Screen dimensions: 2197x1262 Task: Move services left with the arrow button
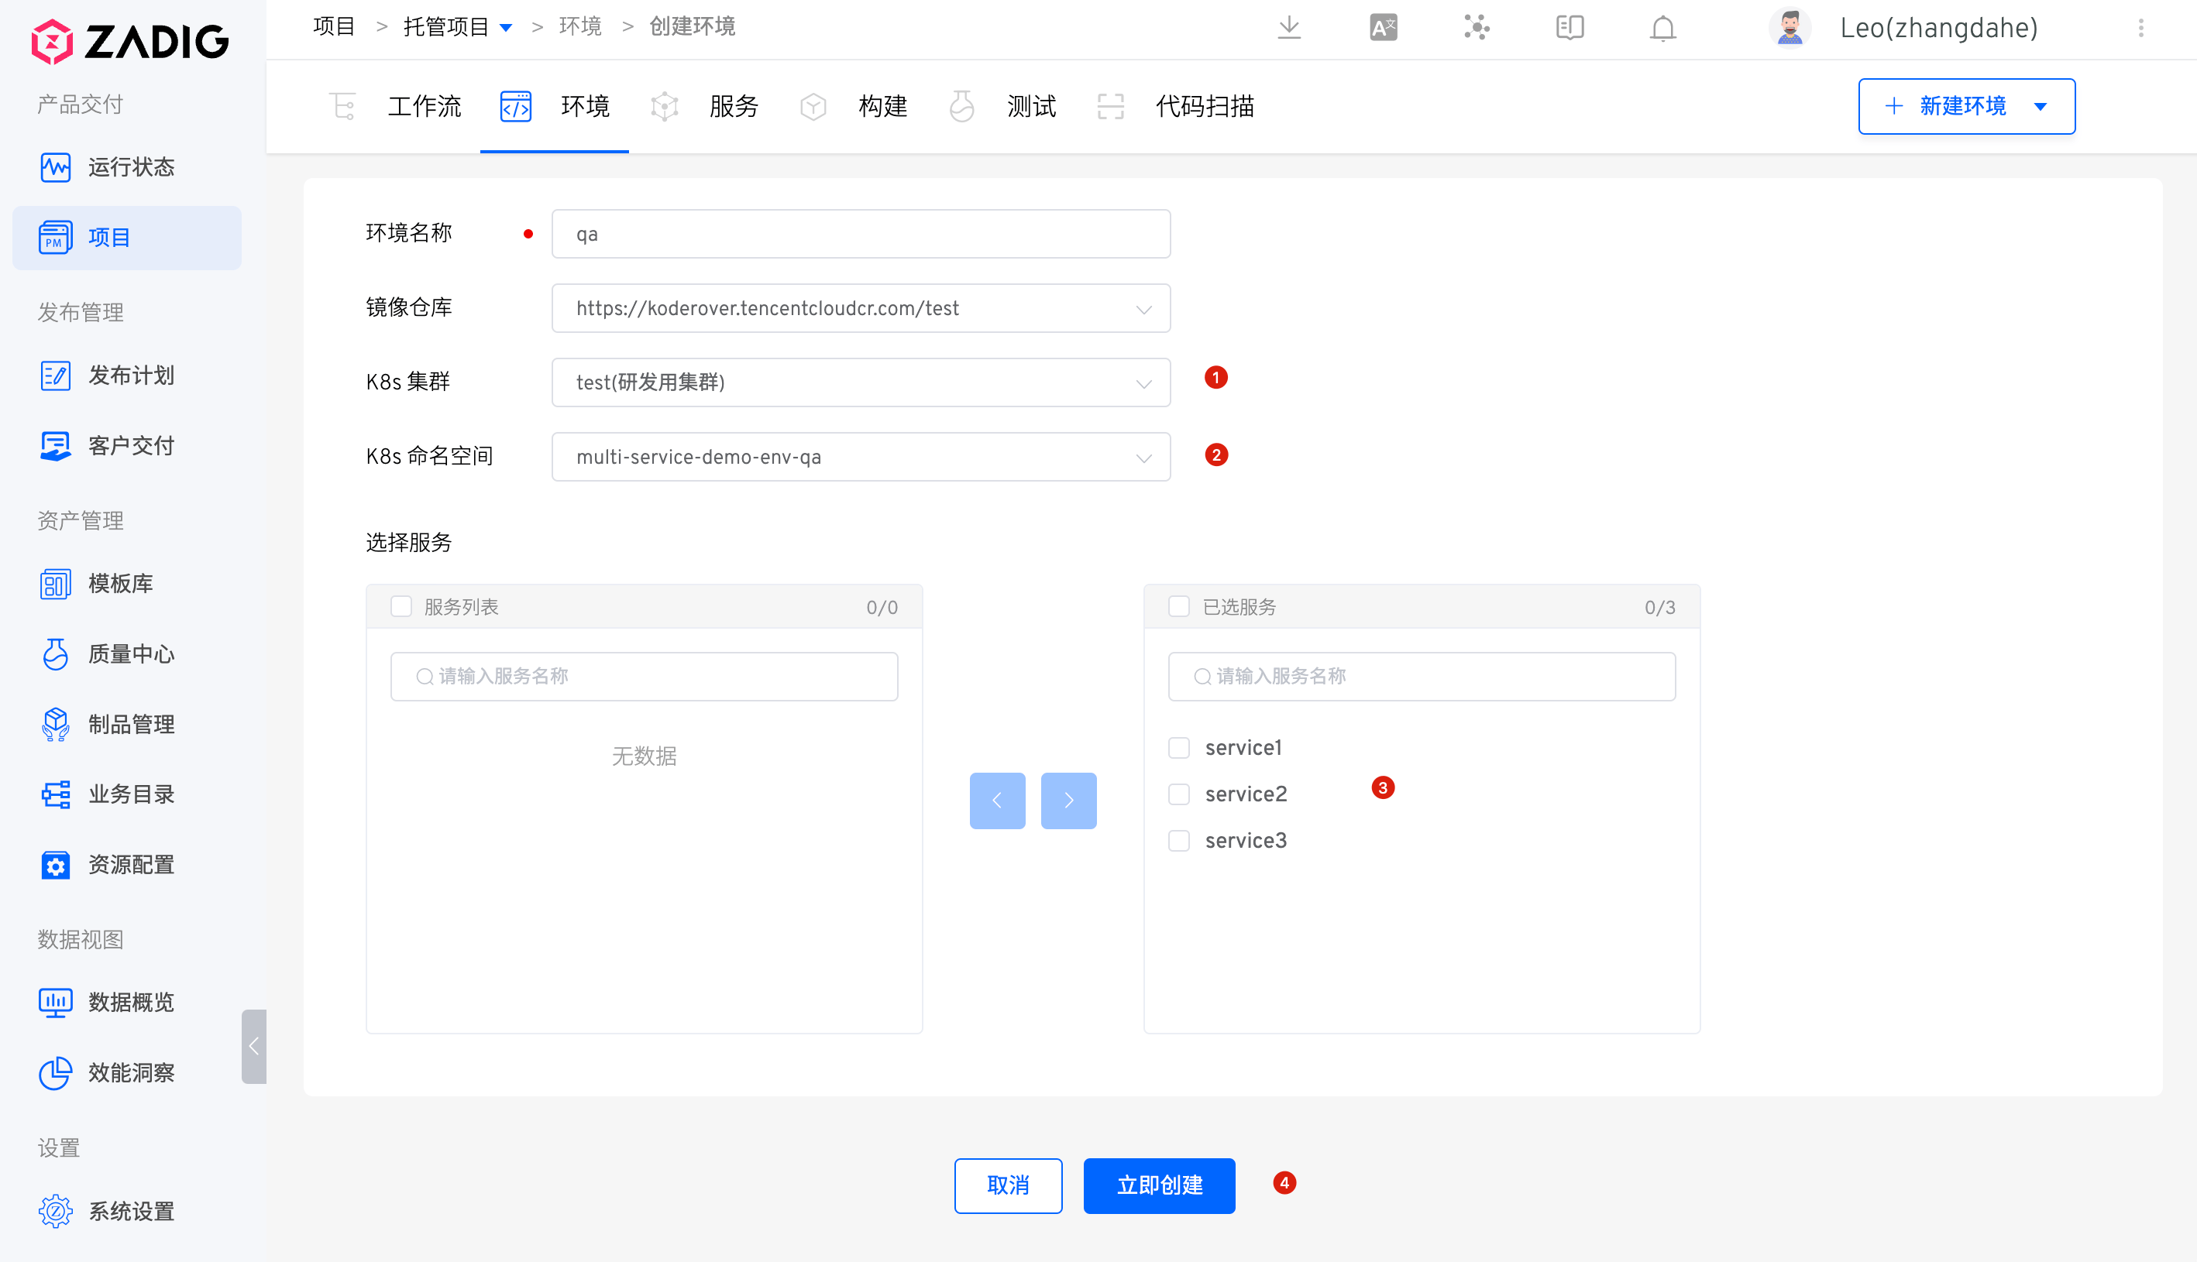pyautogui.click(x=997, y=800)
